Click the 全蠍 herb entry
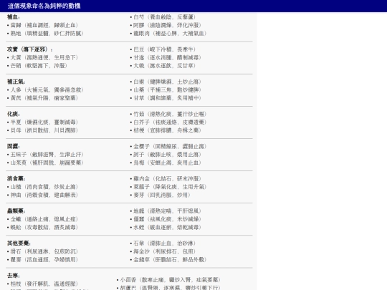This screenshot has width=387, height=290. pyautogui.click(x=42, y=219)
